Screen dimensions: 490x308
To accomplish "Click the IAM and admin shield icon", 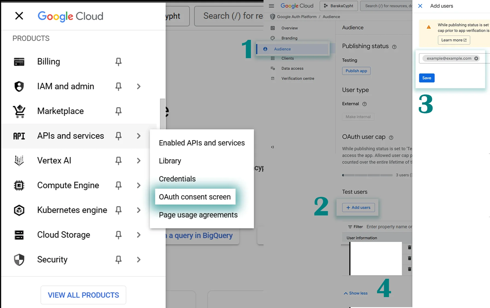I will click(19, 86).
